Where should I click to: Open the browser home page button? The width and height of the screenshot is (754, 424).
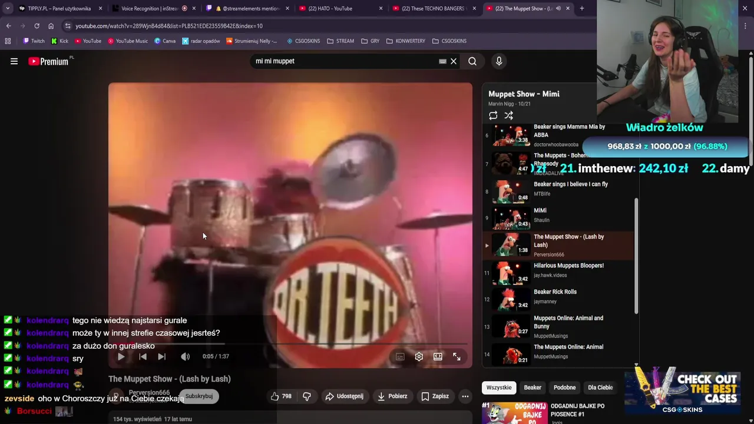point(51,26)
